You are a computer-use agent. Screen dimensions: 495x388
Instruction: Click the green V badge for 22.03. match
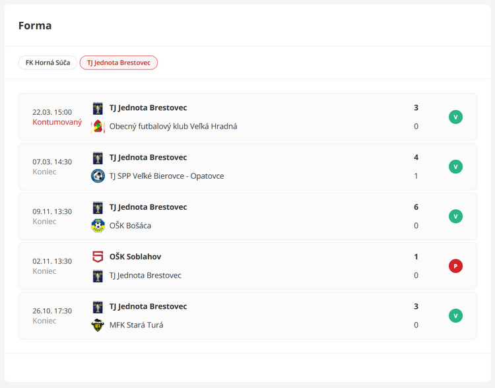coord(455,117)
